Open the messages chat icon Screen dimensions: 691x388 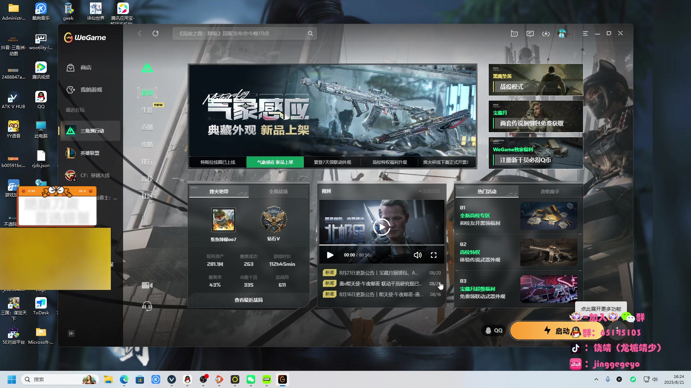pos(530,33)
